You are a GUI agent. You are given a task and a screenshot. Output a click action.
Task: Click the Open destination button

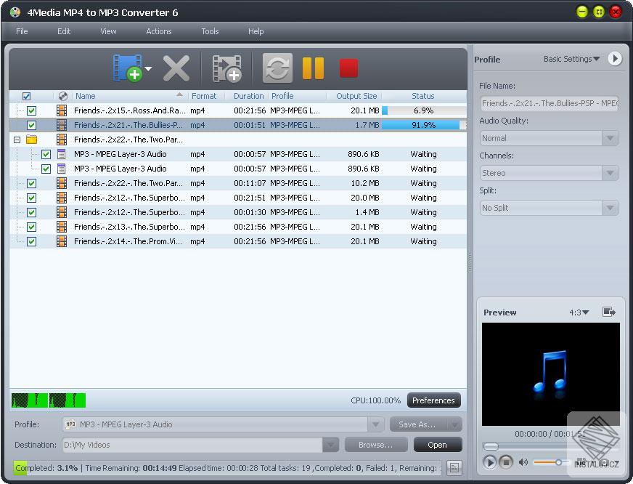438,445
